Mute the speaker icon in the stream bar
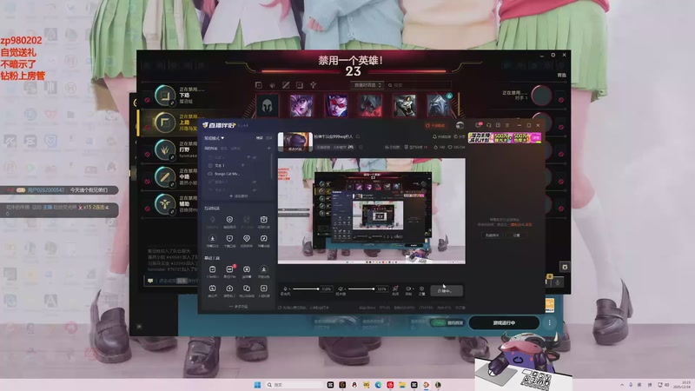The height and width of the screenshot is (391, 695). [x=341, y=289]
